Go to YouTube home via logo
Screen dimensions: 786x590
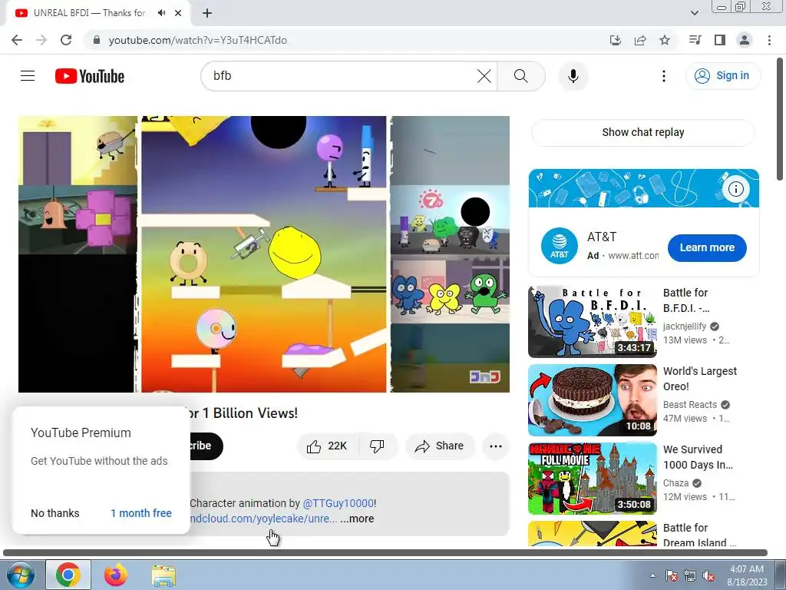pyautogui.click(x=90, y=76)
